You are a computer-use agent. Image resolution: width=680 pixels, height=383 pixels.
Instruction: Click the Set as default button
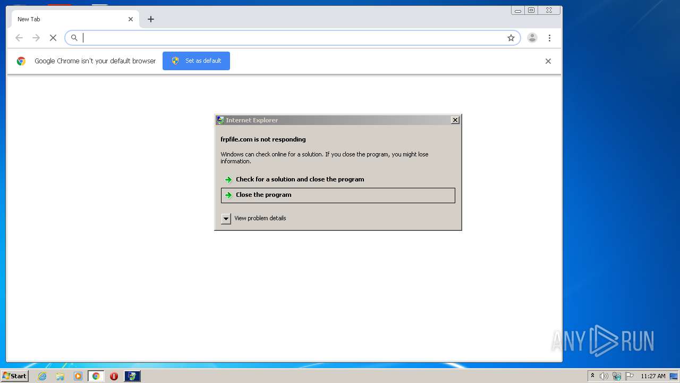point(196,61)
